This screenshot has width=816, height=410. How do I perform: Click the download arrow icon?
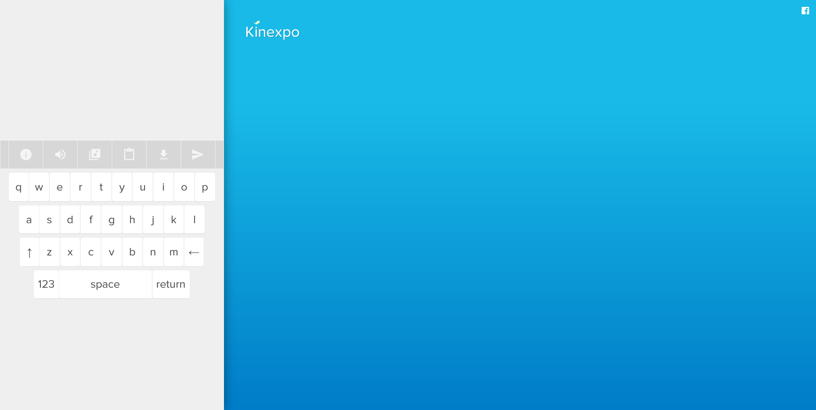[164, 154]
